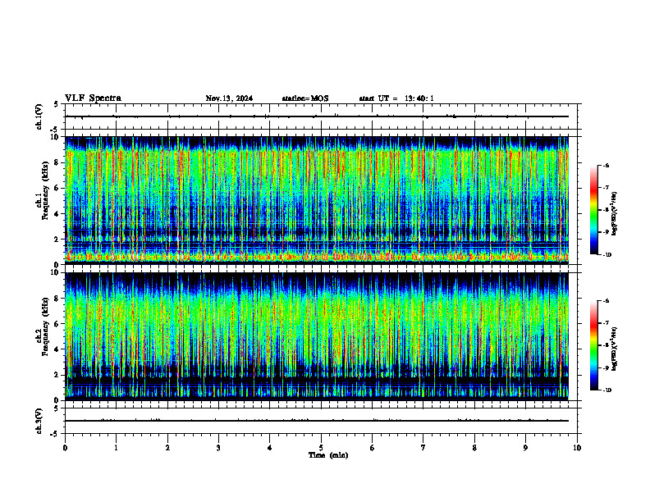Click inside the ch.1 spectrogram panel

(x=317, y=200)
